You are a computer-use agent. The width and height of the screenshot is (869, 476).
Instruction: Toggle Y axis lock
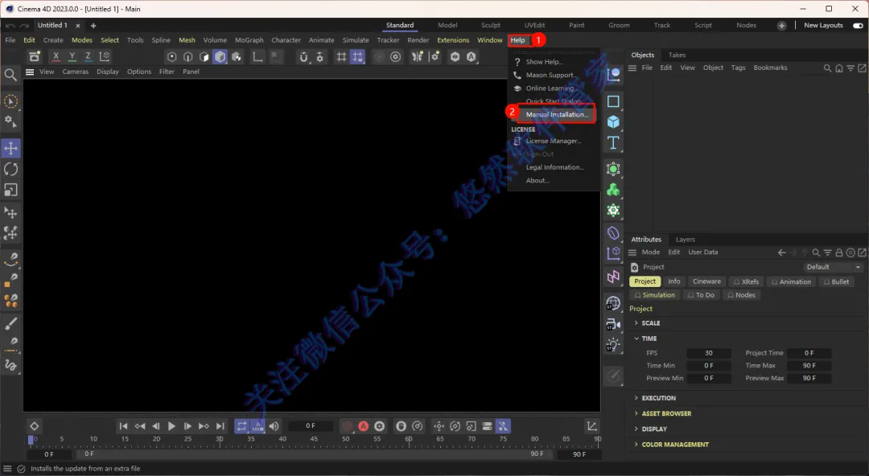(72, 56)
